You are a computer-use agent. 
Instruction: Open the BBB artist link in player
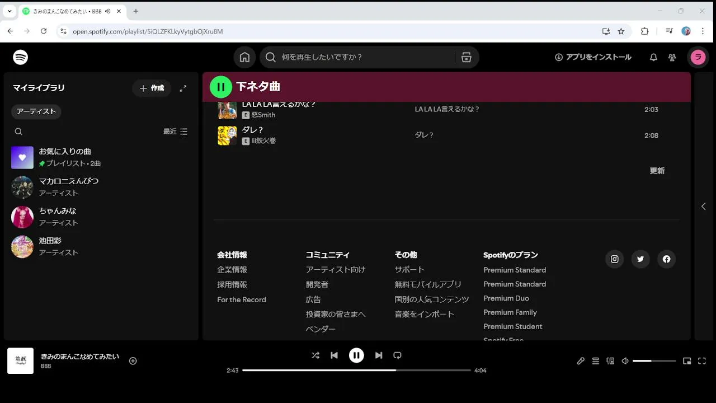[x=46, y=366]
